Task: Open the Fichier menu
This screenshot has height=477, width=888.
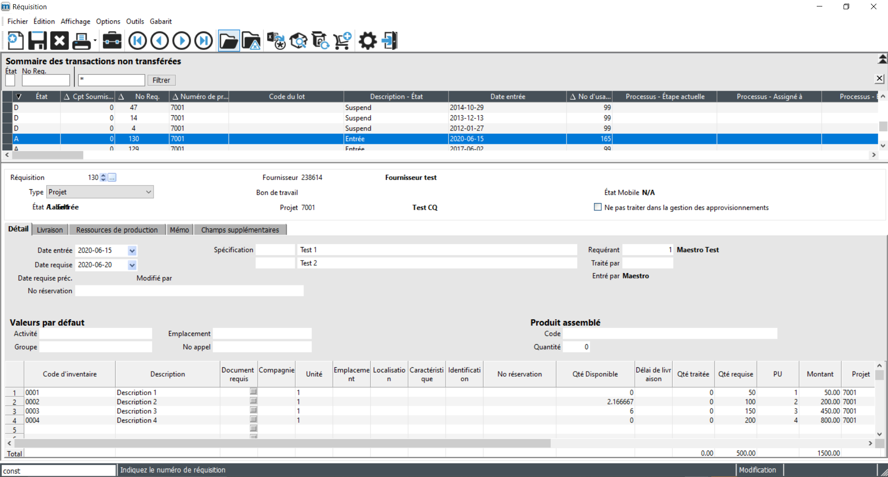Action: (18, 21)
